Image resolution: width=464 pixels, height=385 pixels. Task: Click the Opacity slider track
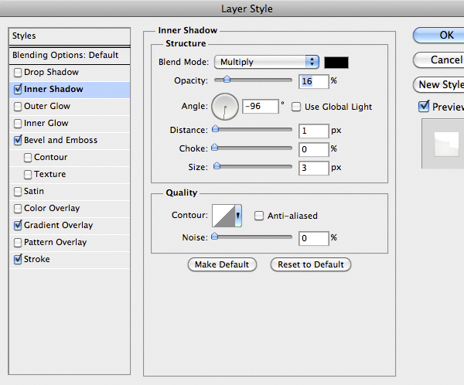[251, 80]
